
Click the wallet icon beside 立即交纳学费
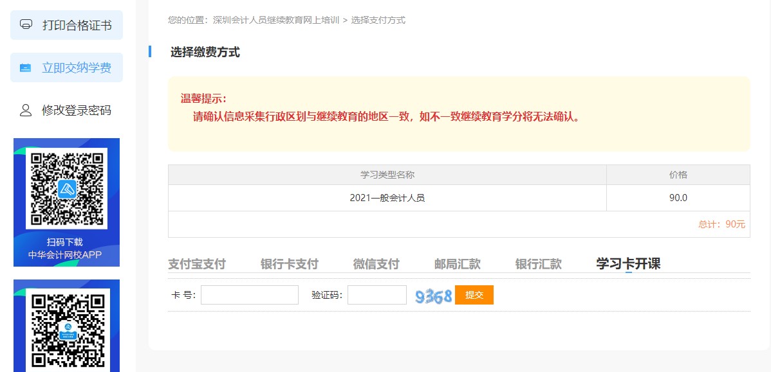pyautogui.click(x=26, y=67)
